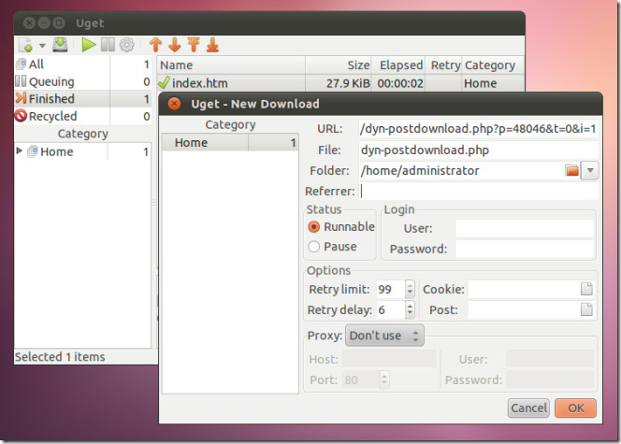Image resolution: width=621 pixels, height=444 pixels.
Task: Click into the File name field
Action: (478, 150)
